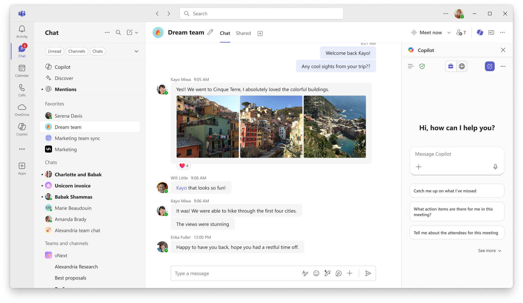Click the microphone in Copilot input
Image resolution: width=523 pixels, height=303 pixels.
click(x=495, y=167)
